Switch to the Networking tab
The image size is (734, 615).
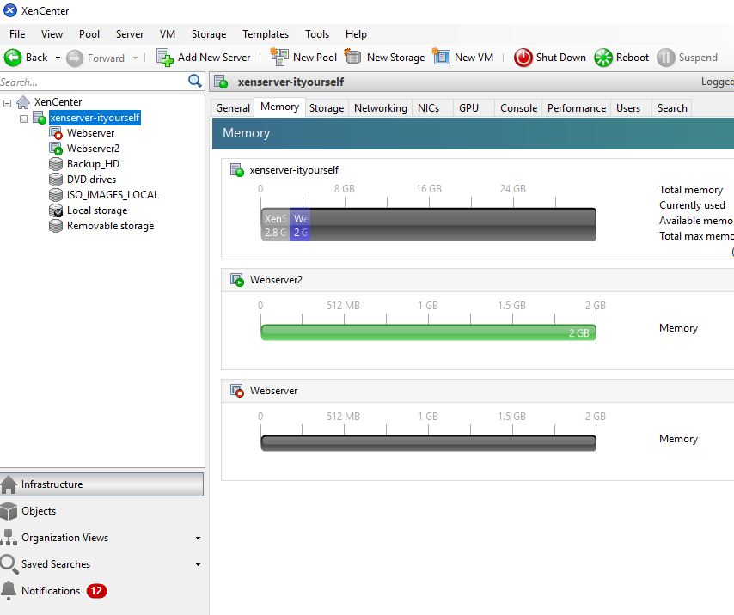pos(381,108)
